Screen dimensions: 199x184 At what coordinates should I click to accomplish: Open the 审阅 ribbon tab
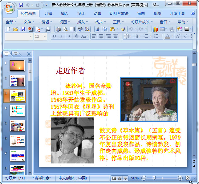141,13
